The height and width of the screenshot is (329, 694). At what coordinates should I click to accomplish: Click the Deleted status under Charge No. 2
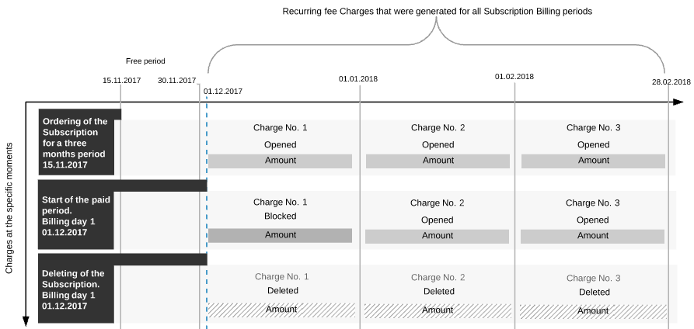point(438,292)
